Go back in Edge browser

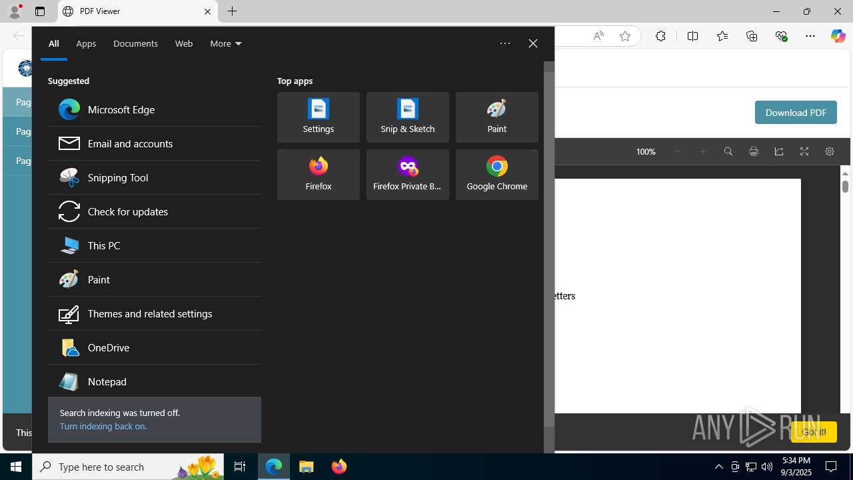tap(18, 36)
